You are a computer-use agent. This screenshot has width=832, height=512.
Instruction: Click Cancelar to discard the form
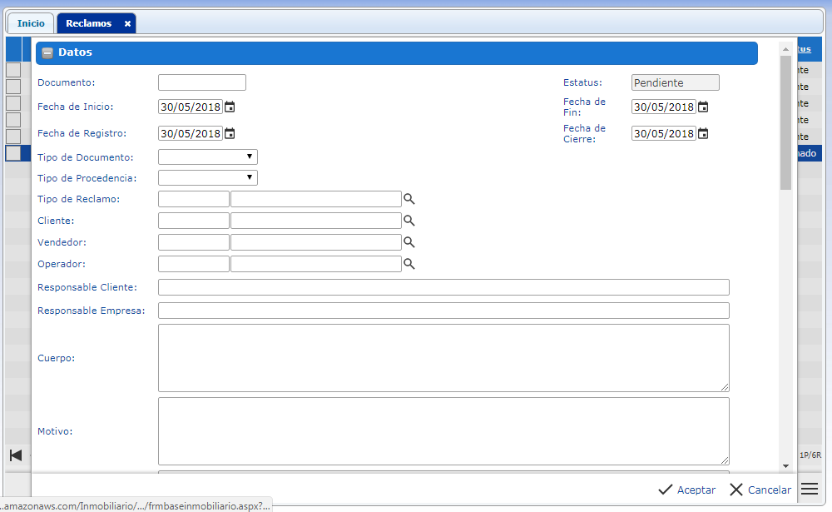[760, 490]
